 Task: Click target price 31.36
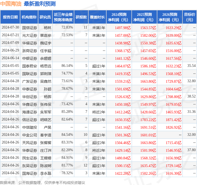coord(191,112)
